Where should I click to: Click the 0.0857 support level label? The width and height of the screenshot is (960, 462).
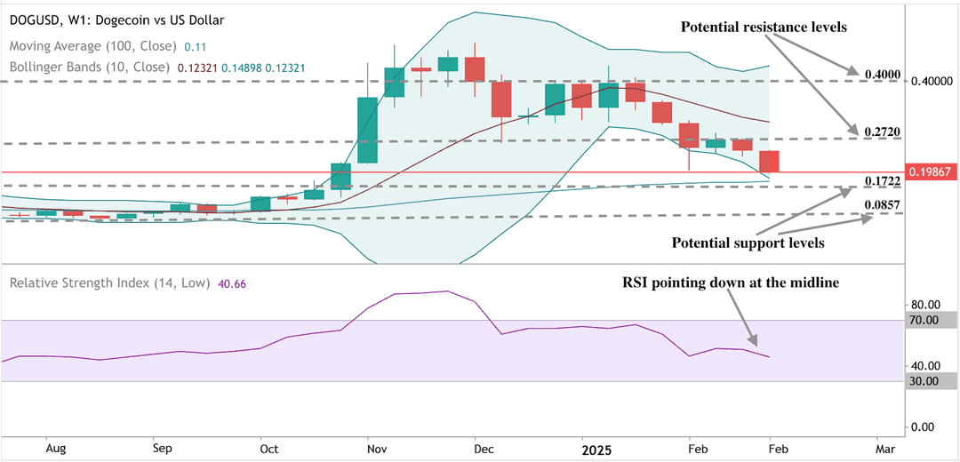(883, 204)
